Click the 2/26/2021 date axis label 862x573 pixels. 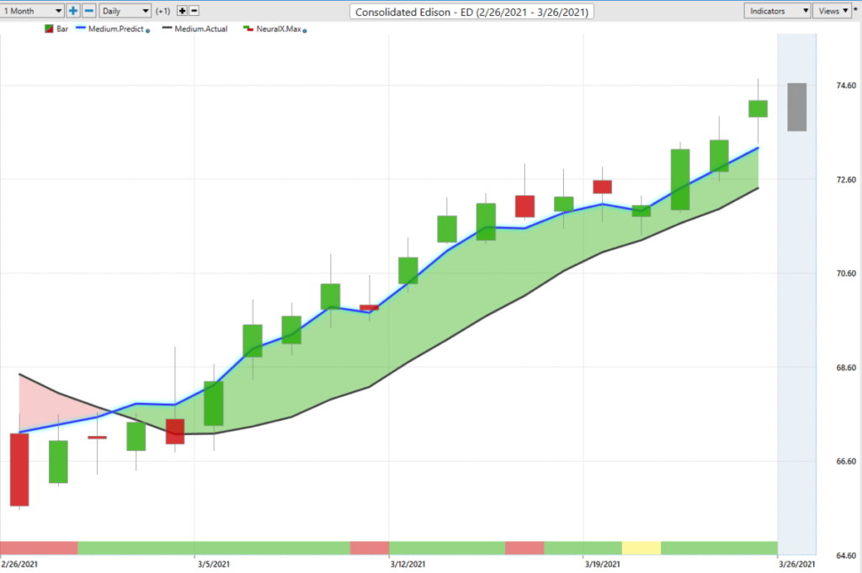pos(19,565)
